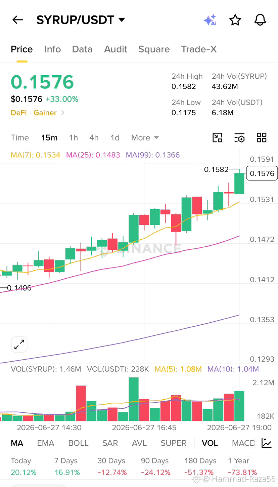The height and width of the screenshot is (487, 278).
Task: Tap the large 0.1576 price
Action: point(42,82)
